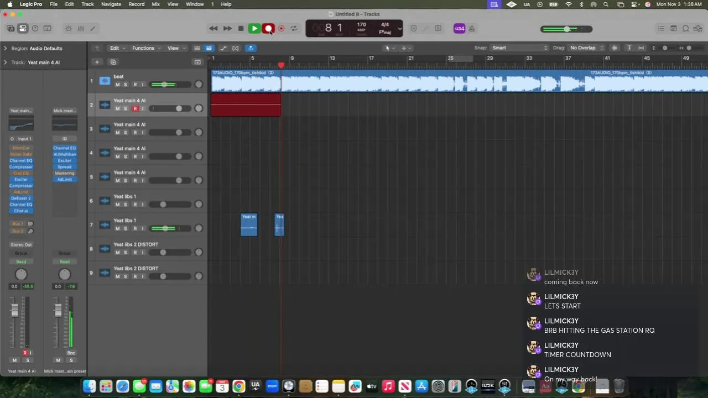708x398 pixels.
Task: Toggle the Inspector panel button
Action: pyautogui.click(x=23, y=28)
